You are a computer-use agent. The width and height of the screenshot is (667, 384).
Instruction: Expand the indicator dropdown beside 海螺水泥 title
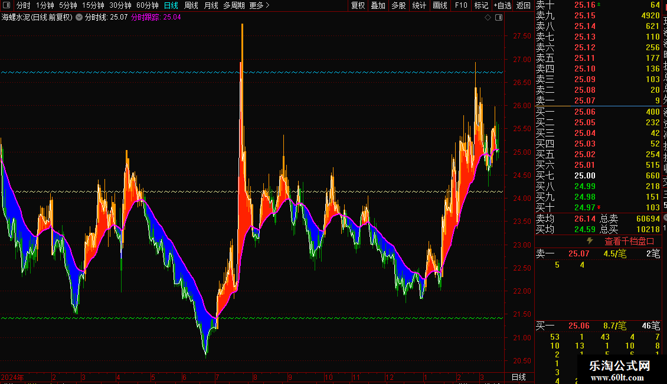79,18
